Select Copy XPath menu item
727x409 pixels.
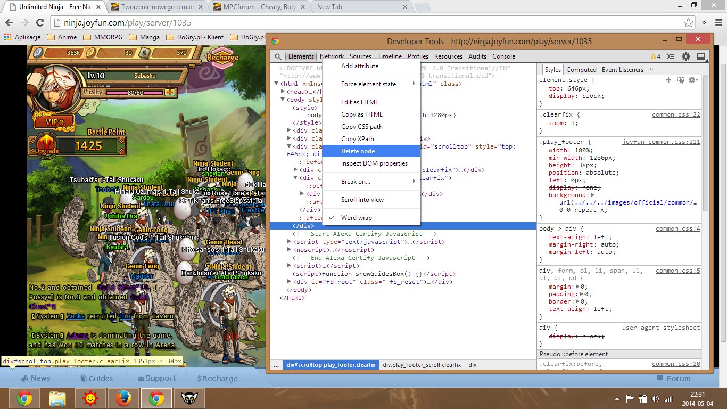[x=371, y=139]
